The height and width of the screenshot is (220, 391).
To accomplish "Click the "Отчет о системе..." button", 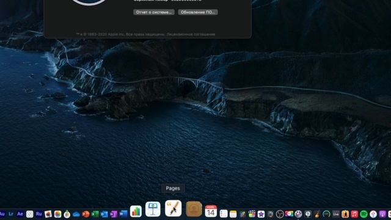I will click(154, 12).
